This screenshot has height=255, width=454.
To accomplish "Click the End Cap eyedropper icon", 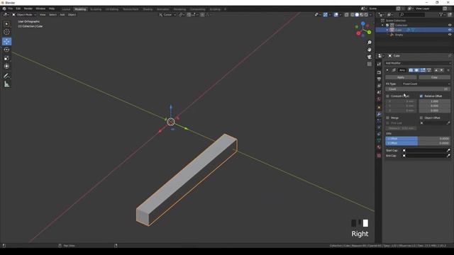I will pos(448,156).
